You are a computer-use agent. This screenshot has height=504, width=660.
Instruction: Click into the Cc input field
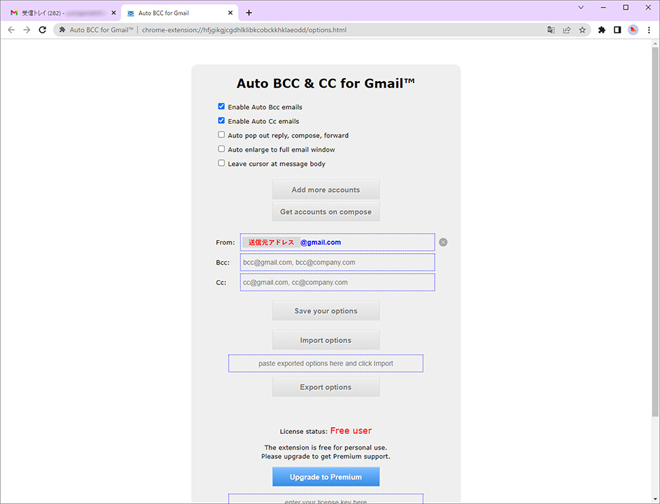337,282
